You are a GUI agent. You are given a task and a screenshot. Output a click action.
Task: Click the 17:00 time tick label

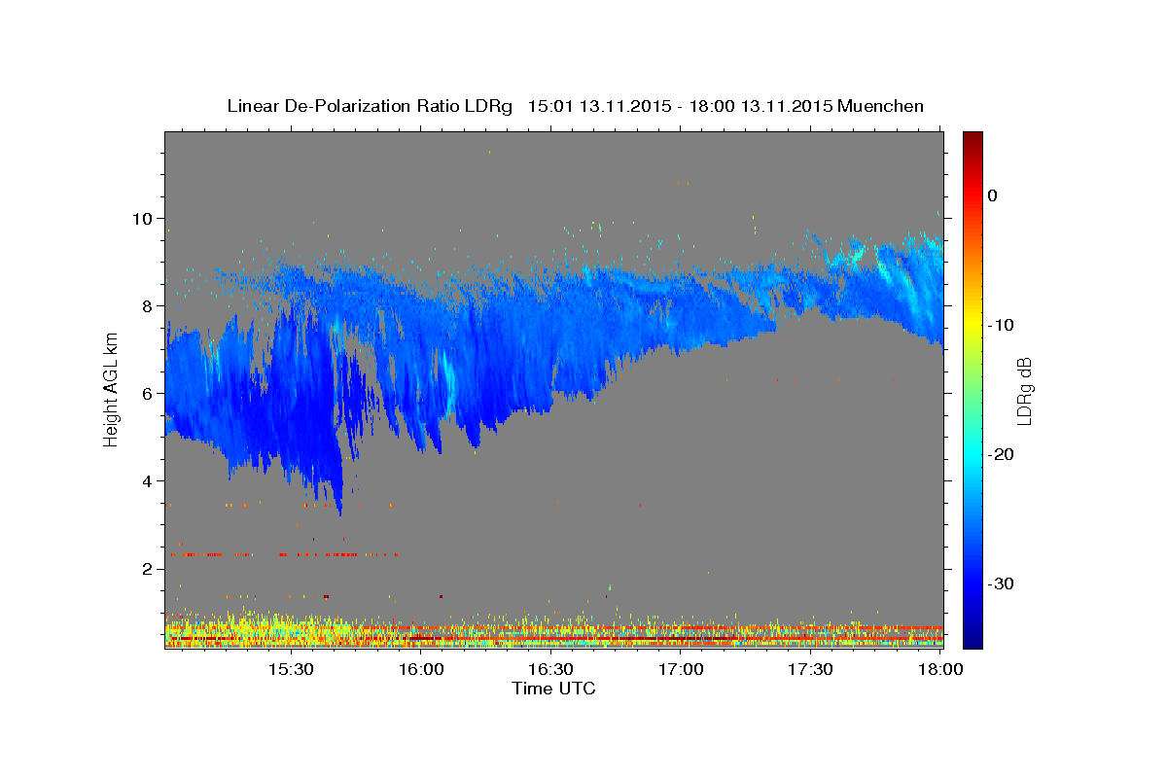681,670
